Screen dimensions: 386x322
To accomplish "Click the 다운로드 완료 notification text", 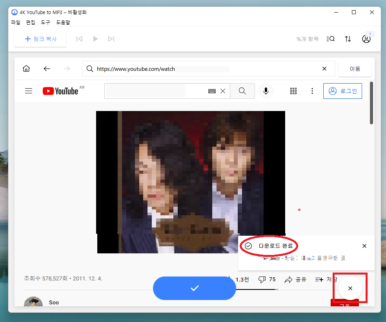I will (275, 246).
